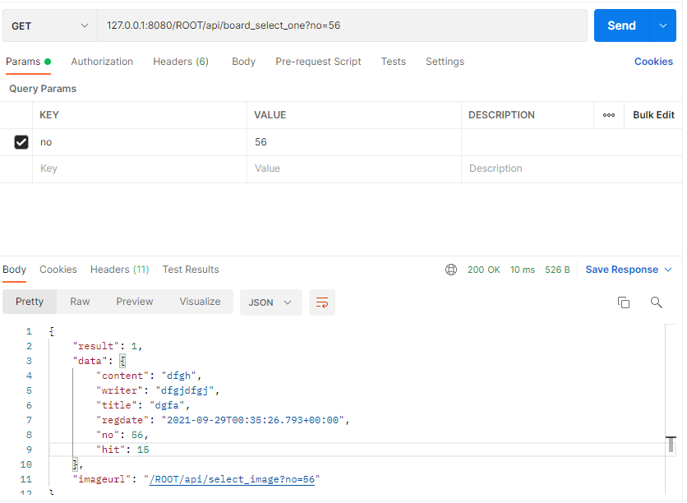Expand the Save Response dropdown

pos(668,270)
